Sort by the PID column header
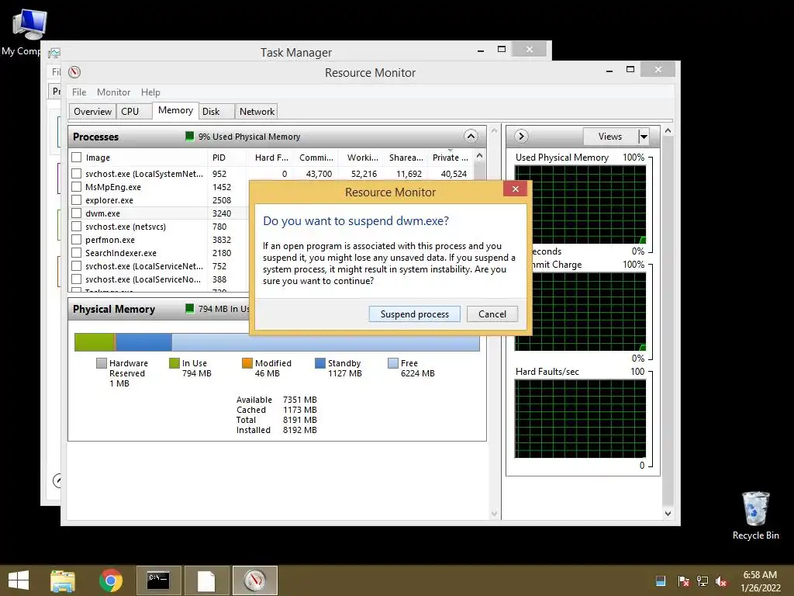Viewport: 794px width, 596px height. [226, 158]
